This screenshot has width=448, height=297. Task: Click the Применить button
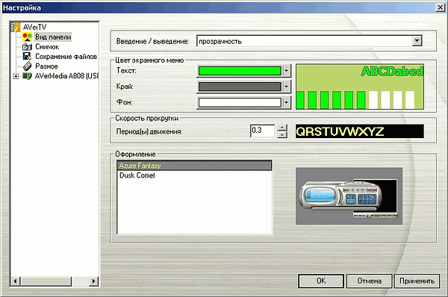point(417,281)
